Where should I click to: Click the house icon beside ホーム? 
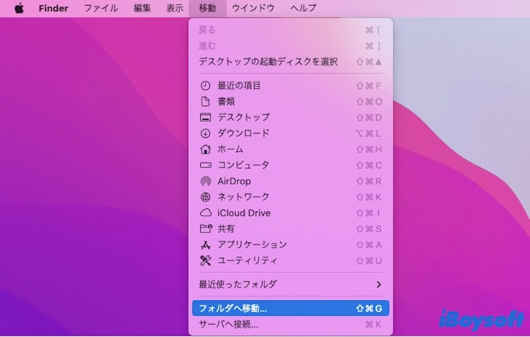pos(205,149)
